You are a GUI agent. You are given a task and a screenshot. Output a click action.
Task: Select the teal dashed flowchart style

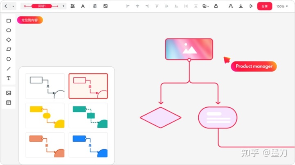coord(88,115)
